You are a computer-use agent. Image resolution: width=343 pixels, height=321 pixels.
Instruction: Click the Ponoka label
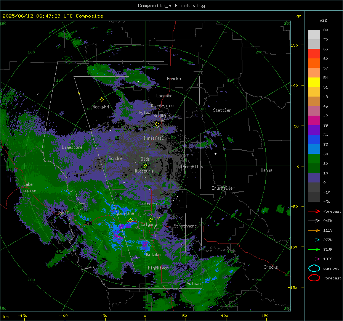[x=174, y=79]
